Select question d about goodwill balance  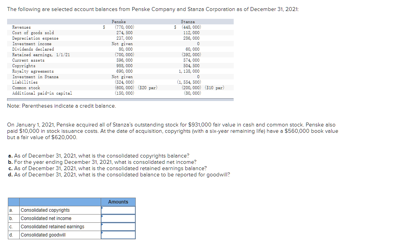tap(119, 174)
